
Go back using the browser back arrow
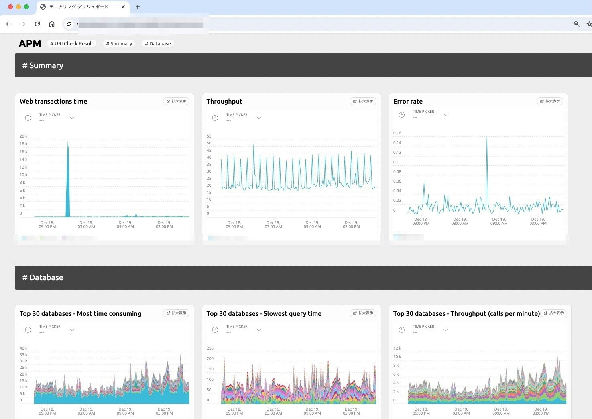tap(8, 24)
